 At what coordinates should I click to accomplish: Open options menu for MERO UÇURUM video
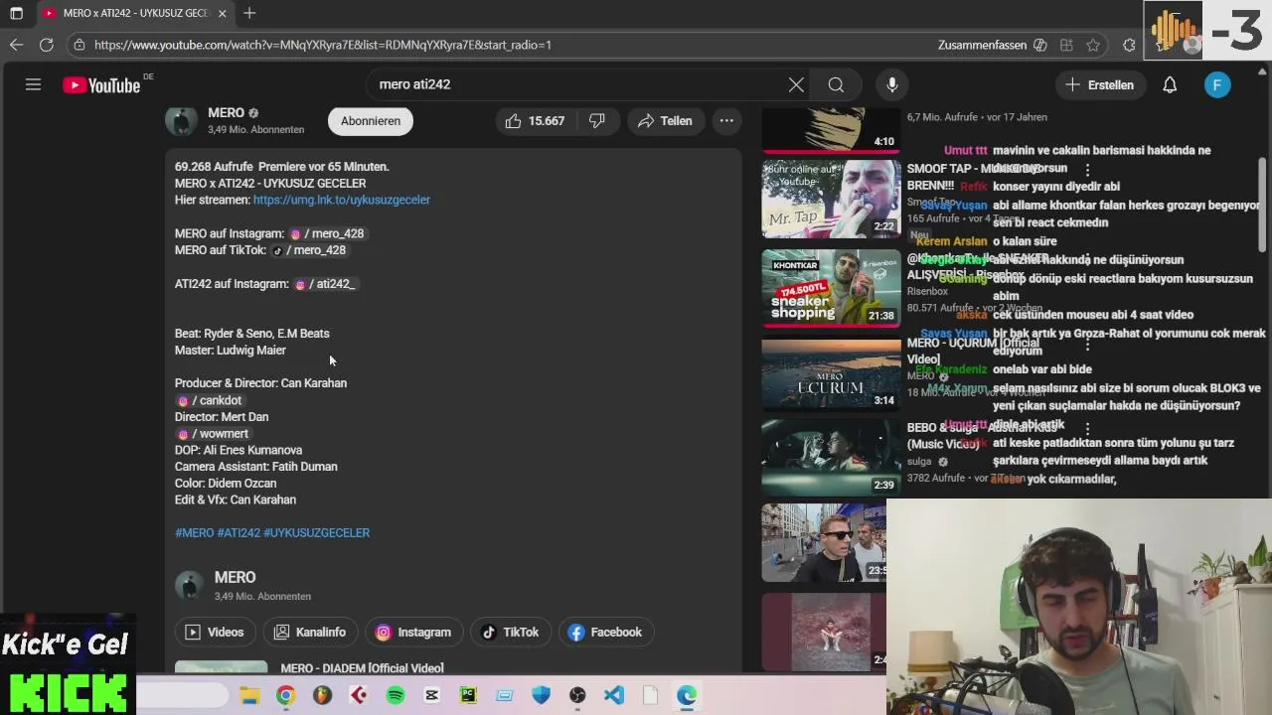(x=1087, y=346)
